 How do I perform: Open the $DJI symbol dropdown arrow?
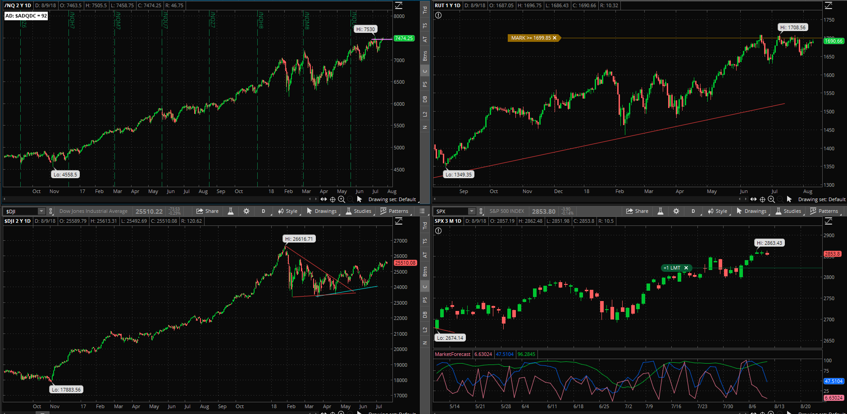pos(41,211)
